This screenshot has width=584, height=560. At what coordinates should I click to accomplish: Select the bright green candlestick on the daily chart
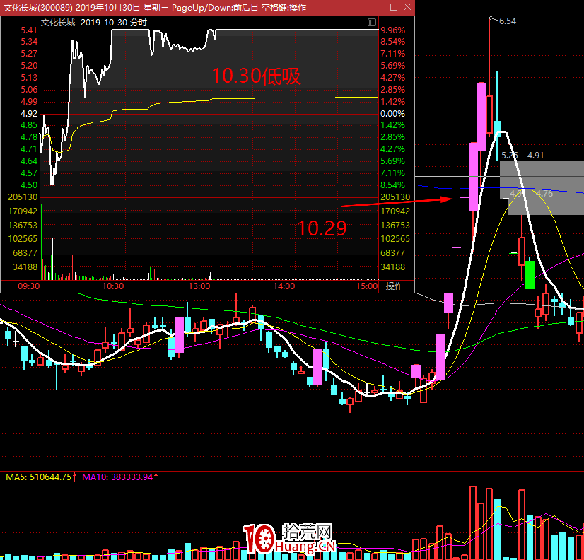pyautogui.click(x=530, y=274)
